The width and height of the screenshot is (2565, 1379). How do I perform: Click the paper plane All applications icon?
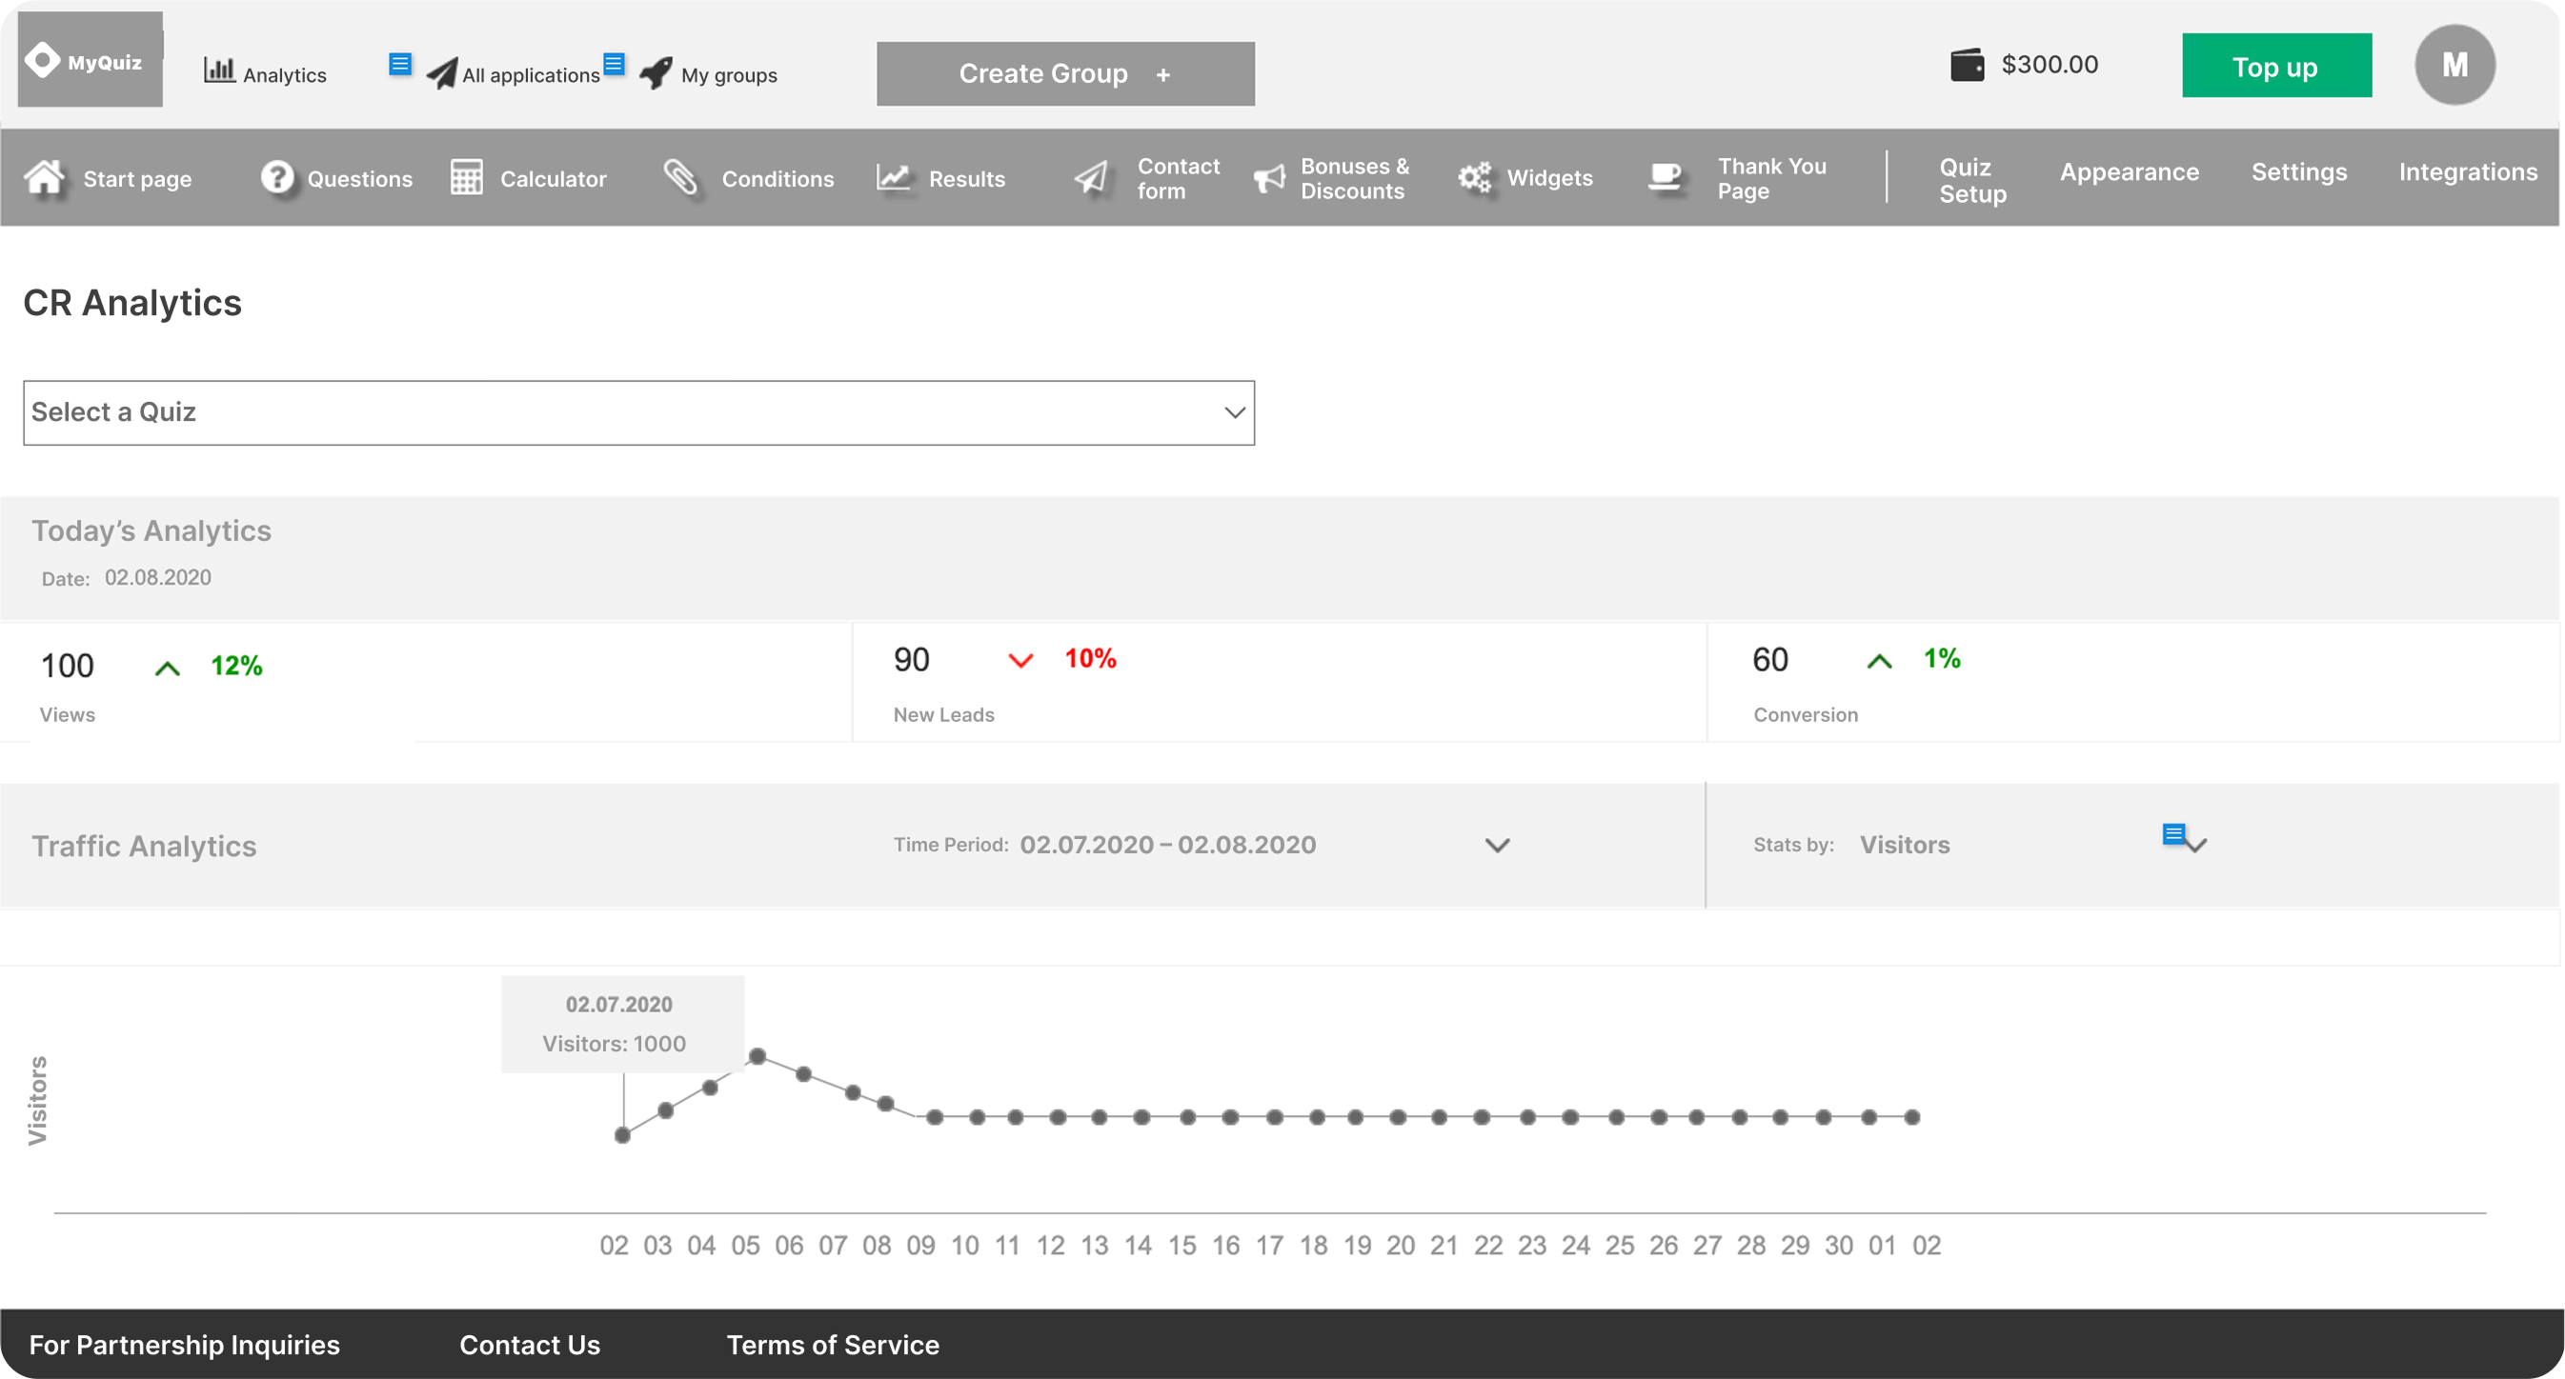[441, 72]
